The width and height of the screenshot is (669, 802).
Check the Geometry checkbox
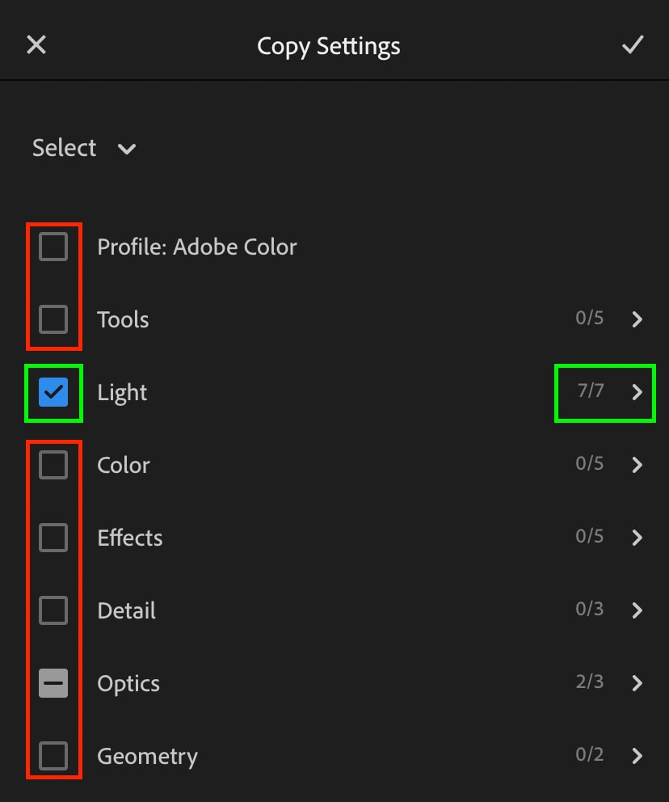tap(53, 756)
